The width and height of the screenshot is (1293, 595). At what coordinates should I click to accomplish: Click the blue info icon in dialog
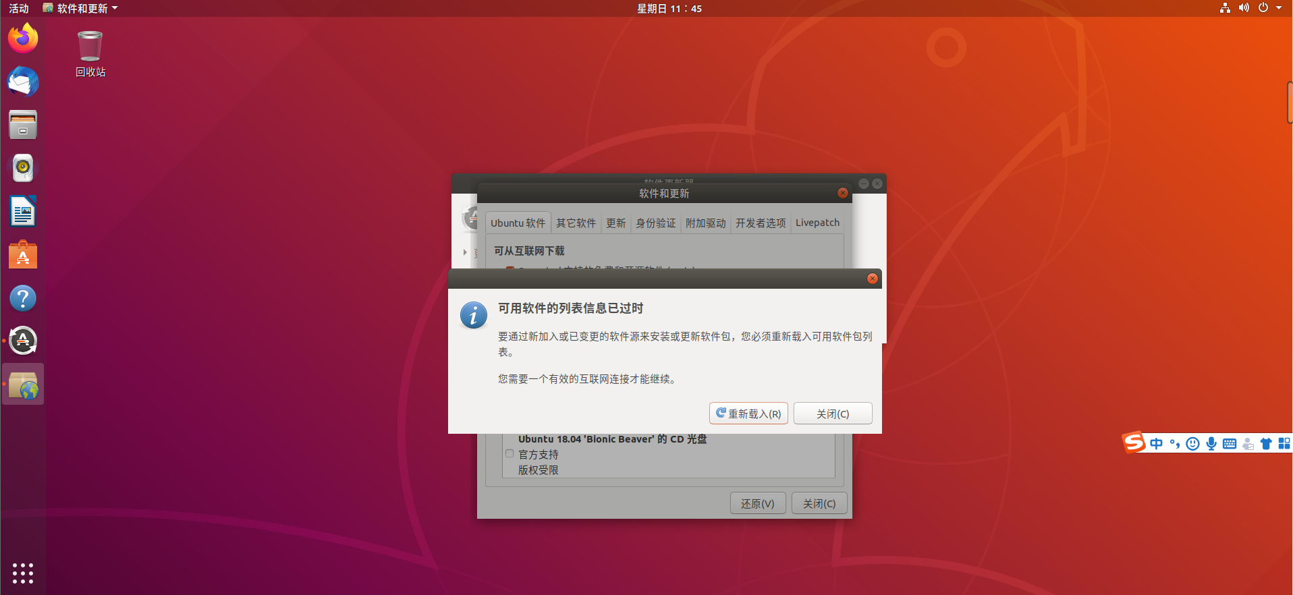point(474,315)
